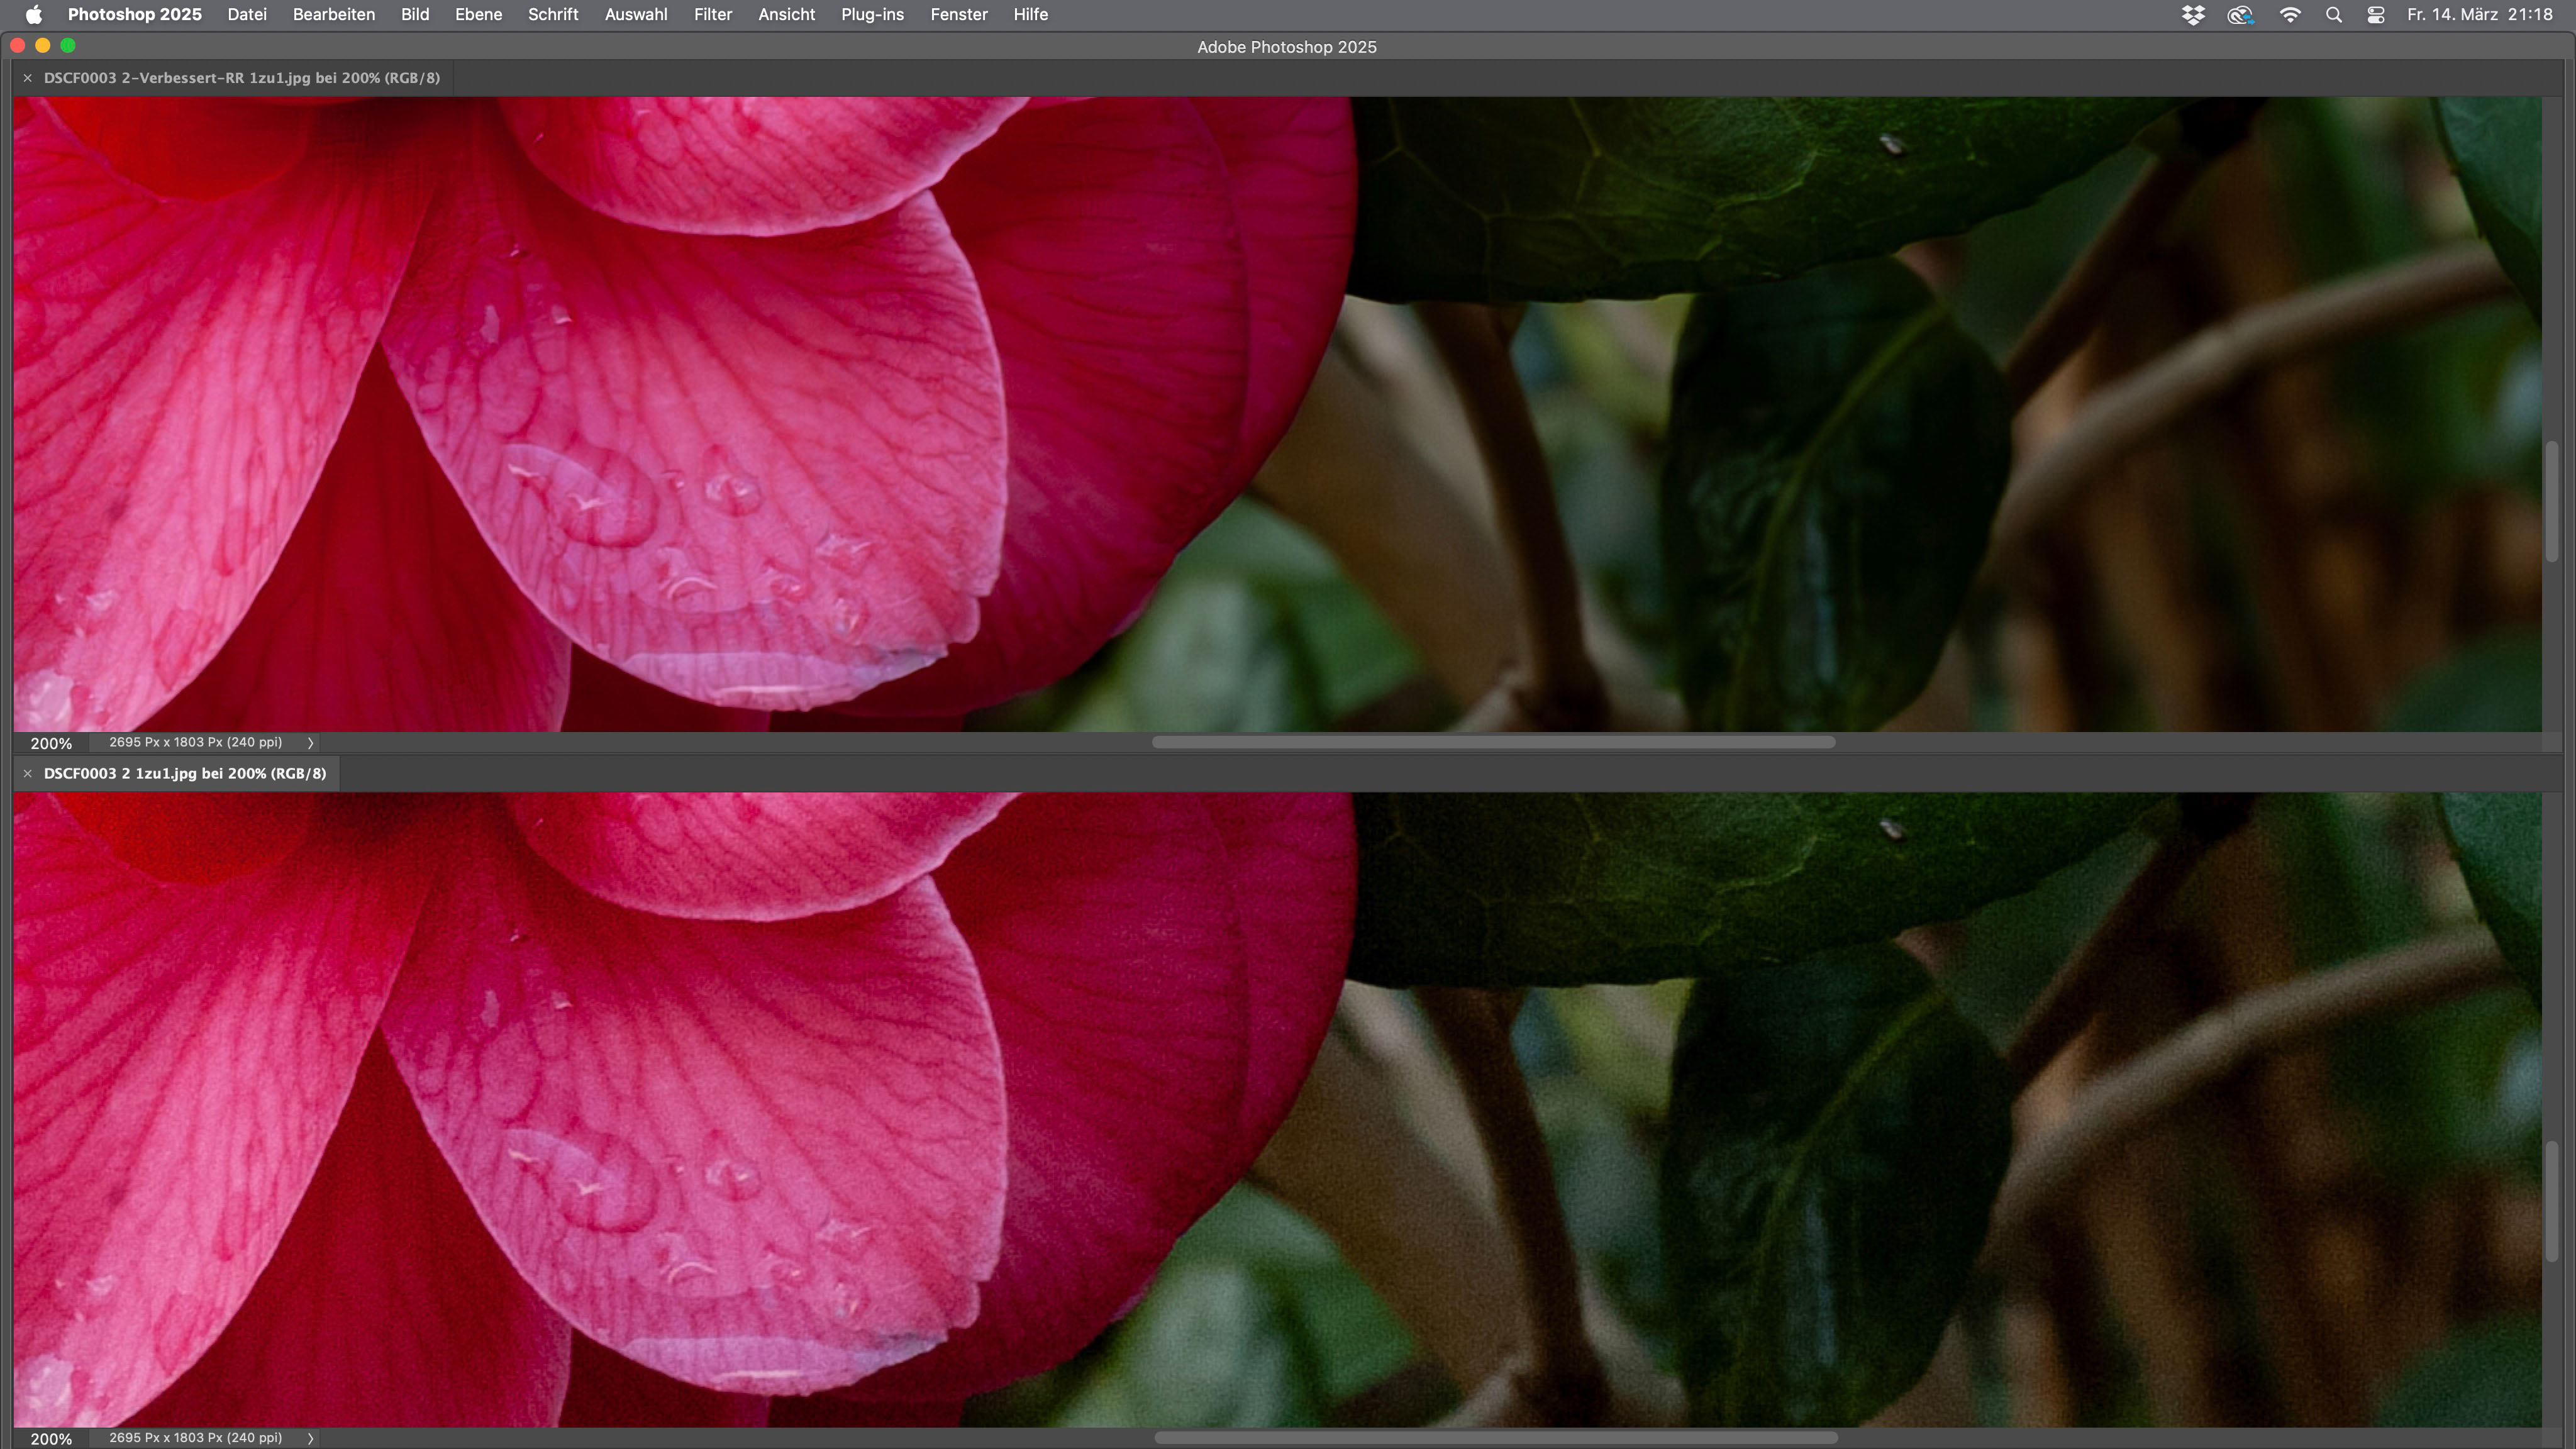Open the Plug-ins menu
The width and height of the screenshot is (2576, 1449).
[872, 14]
